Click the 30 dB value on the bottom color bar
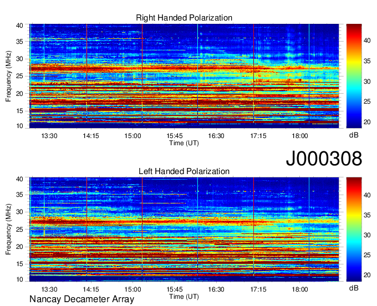This screenshot has width=377, height=306. click(367, 235)
